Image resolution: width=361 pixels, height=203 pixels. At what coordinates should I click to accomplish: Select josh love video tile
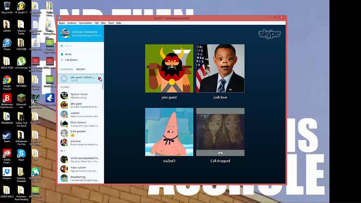(x=220, y=68)
